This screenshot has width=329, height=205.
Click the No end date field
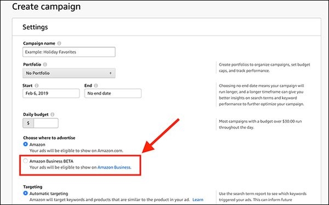[x=113, y=93]
